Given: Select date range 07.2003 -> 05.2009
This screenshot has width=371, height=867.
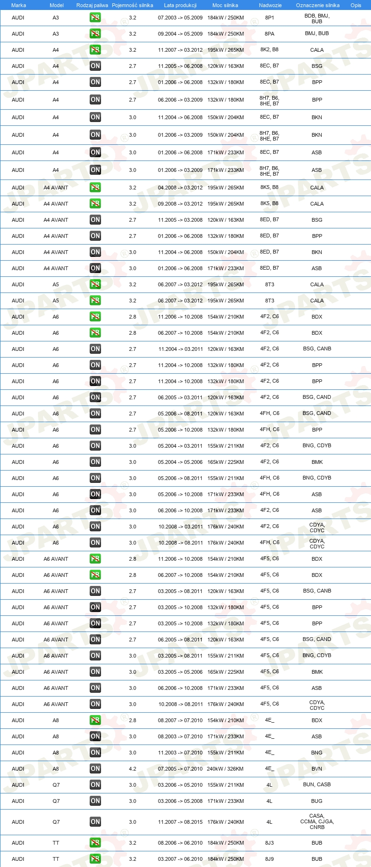Looking at the screenshot, I should [x=180, y=18].
